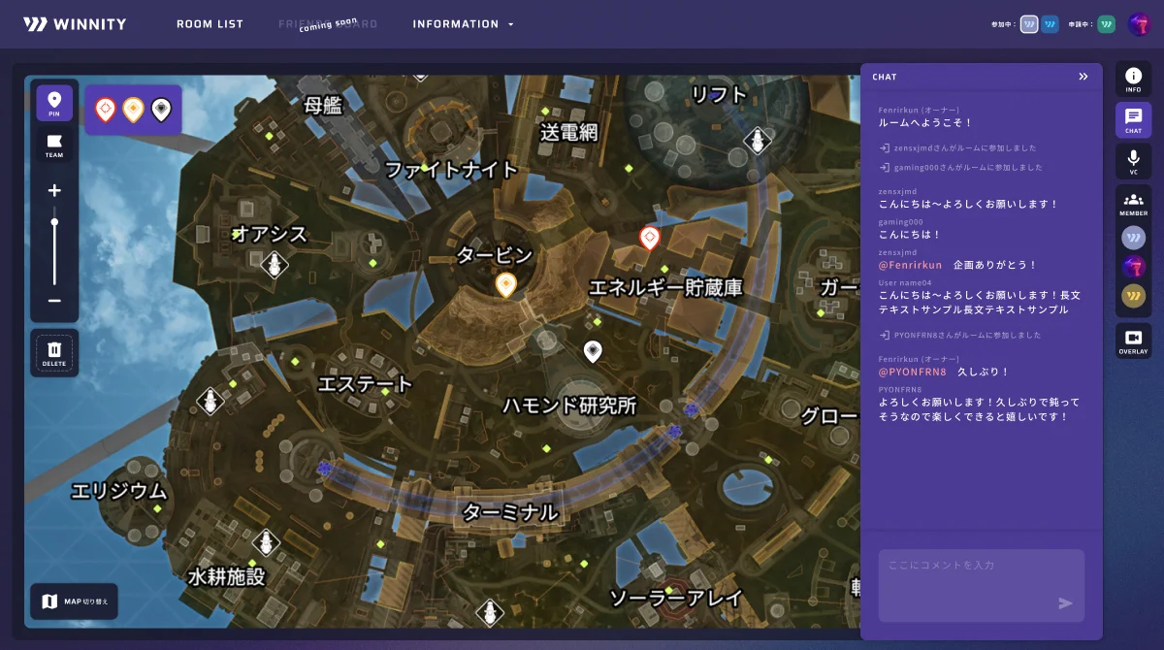Click the respawn beacon icon below オアシス

point(275,264)
